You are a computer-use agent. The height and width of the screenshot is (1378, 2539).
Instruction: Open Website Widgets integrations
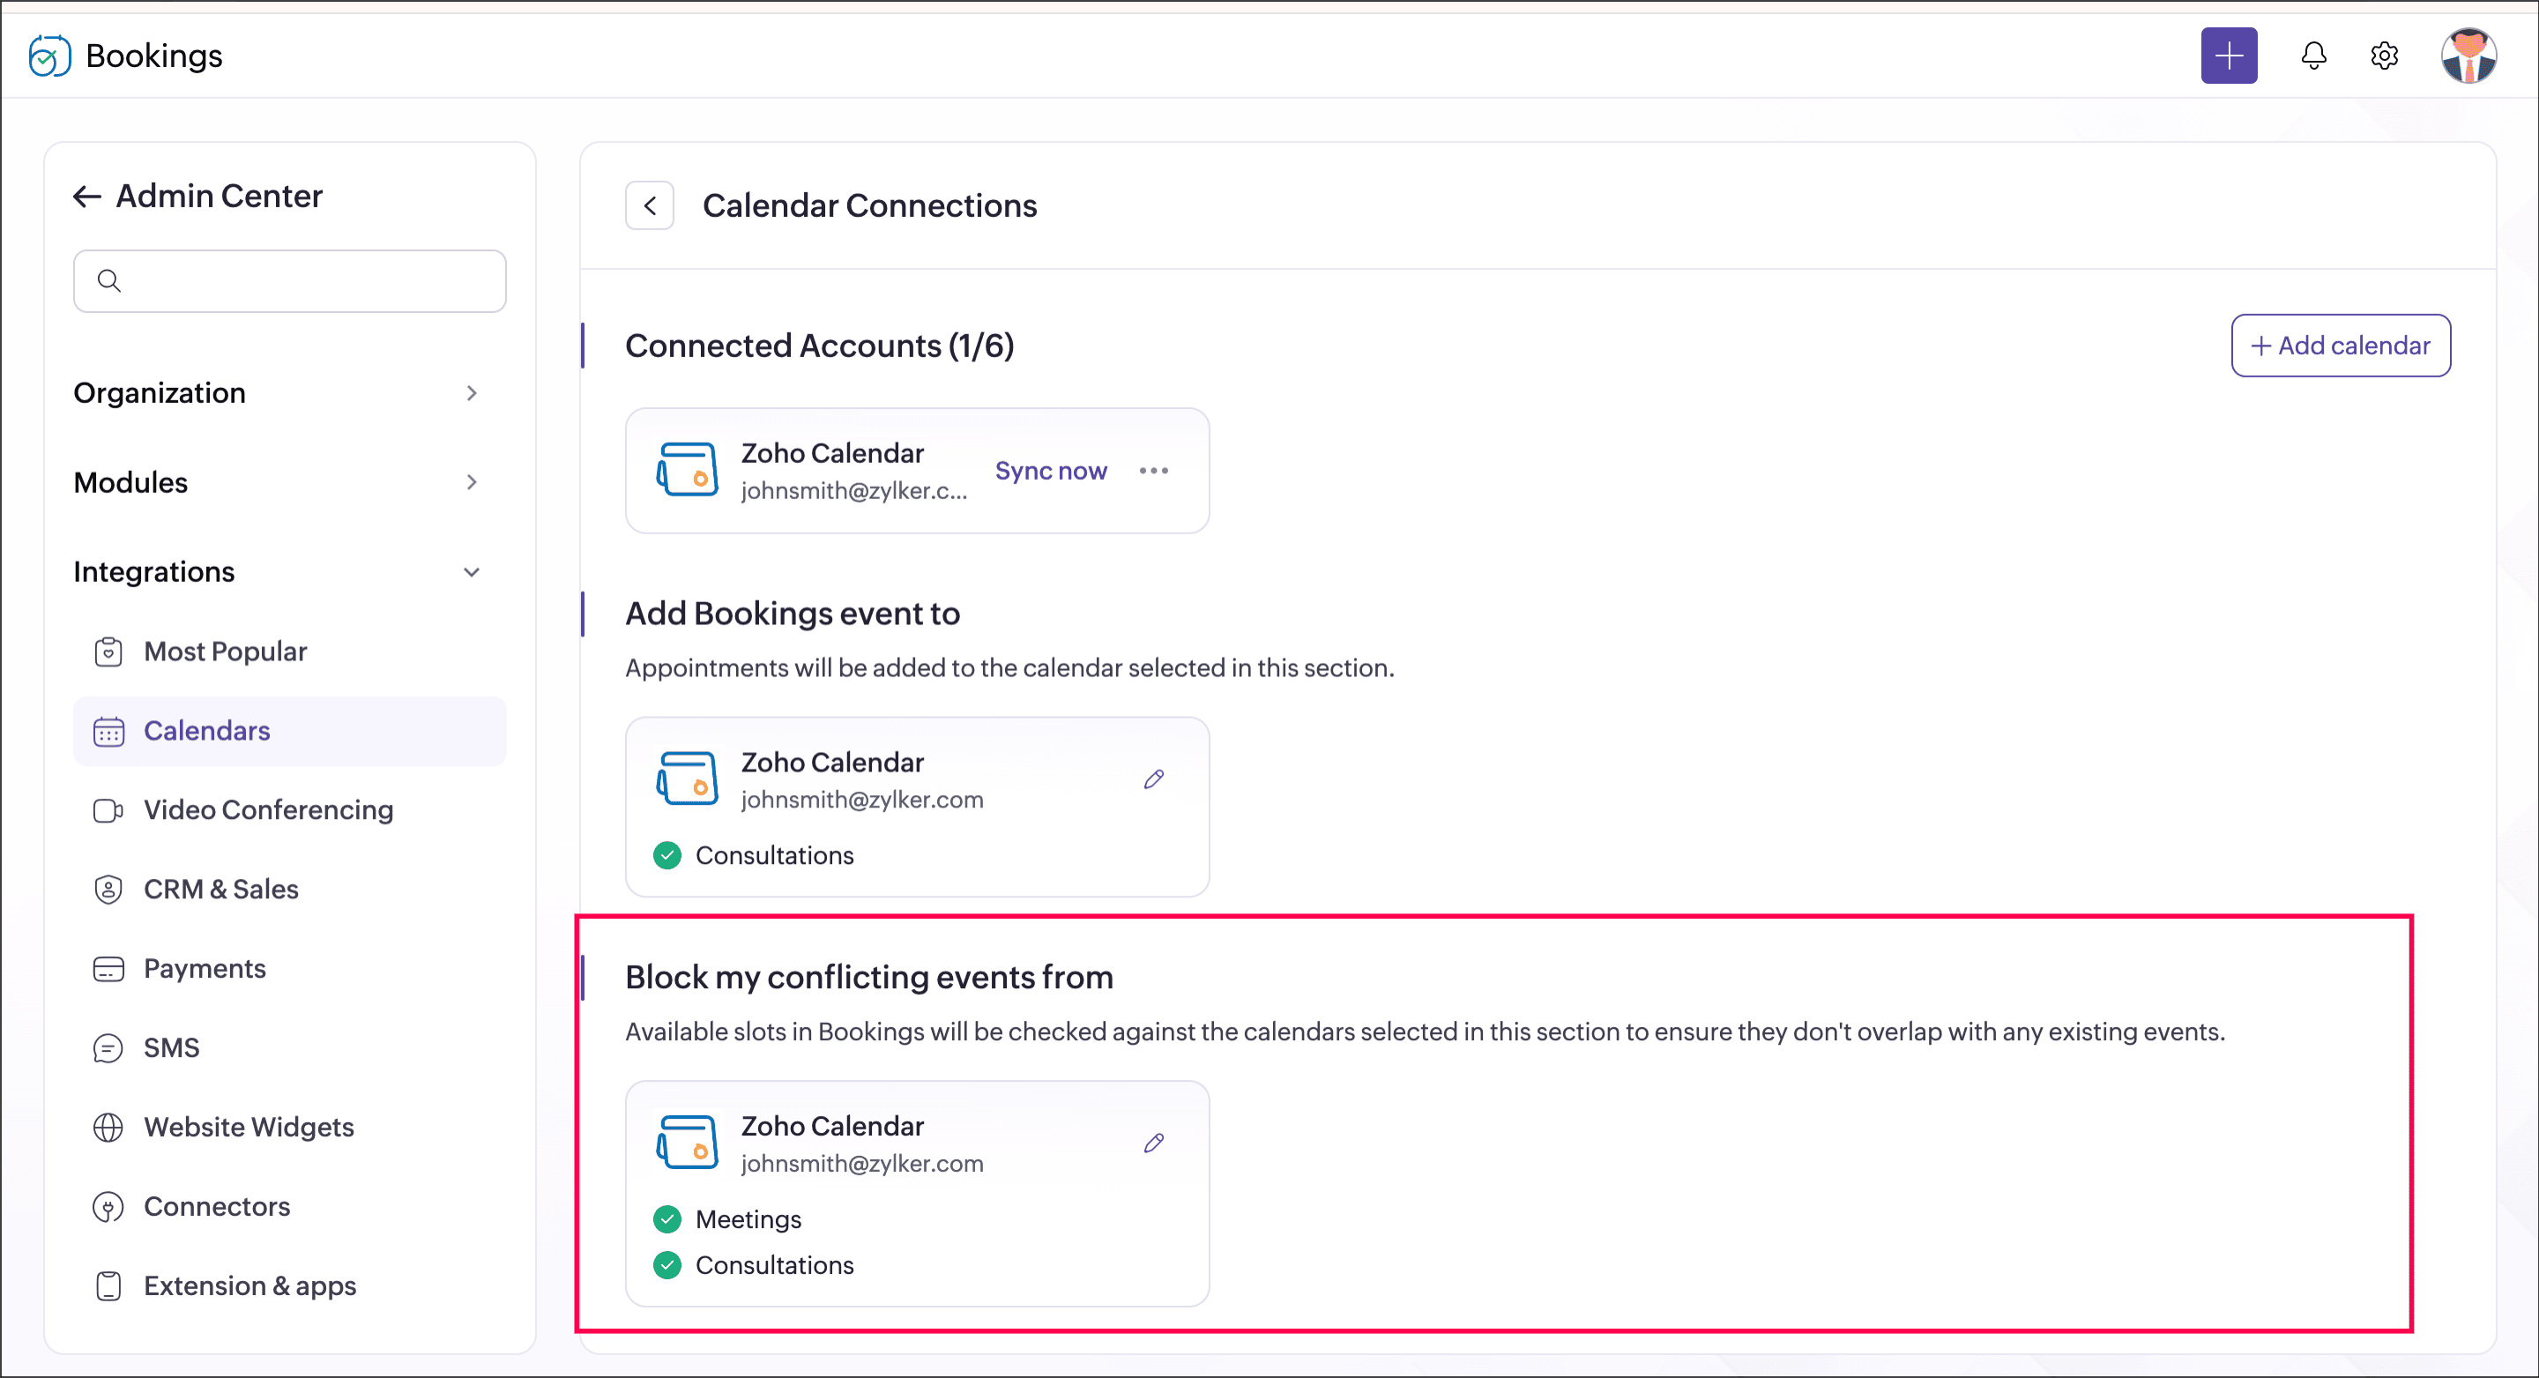290,1127
